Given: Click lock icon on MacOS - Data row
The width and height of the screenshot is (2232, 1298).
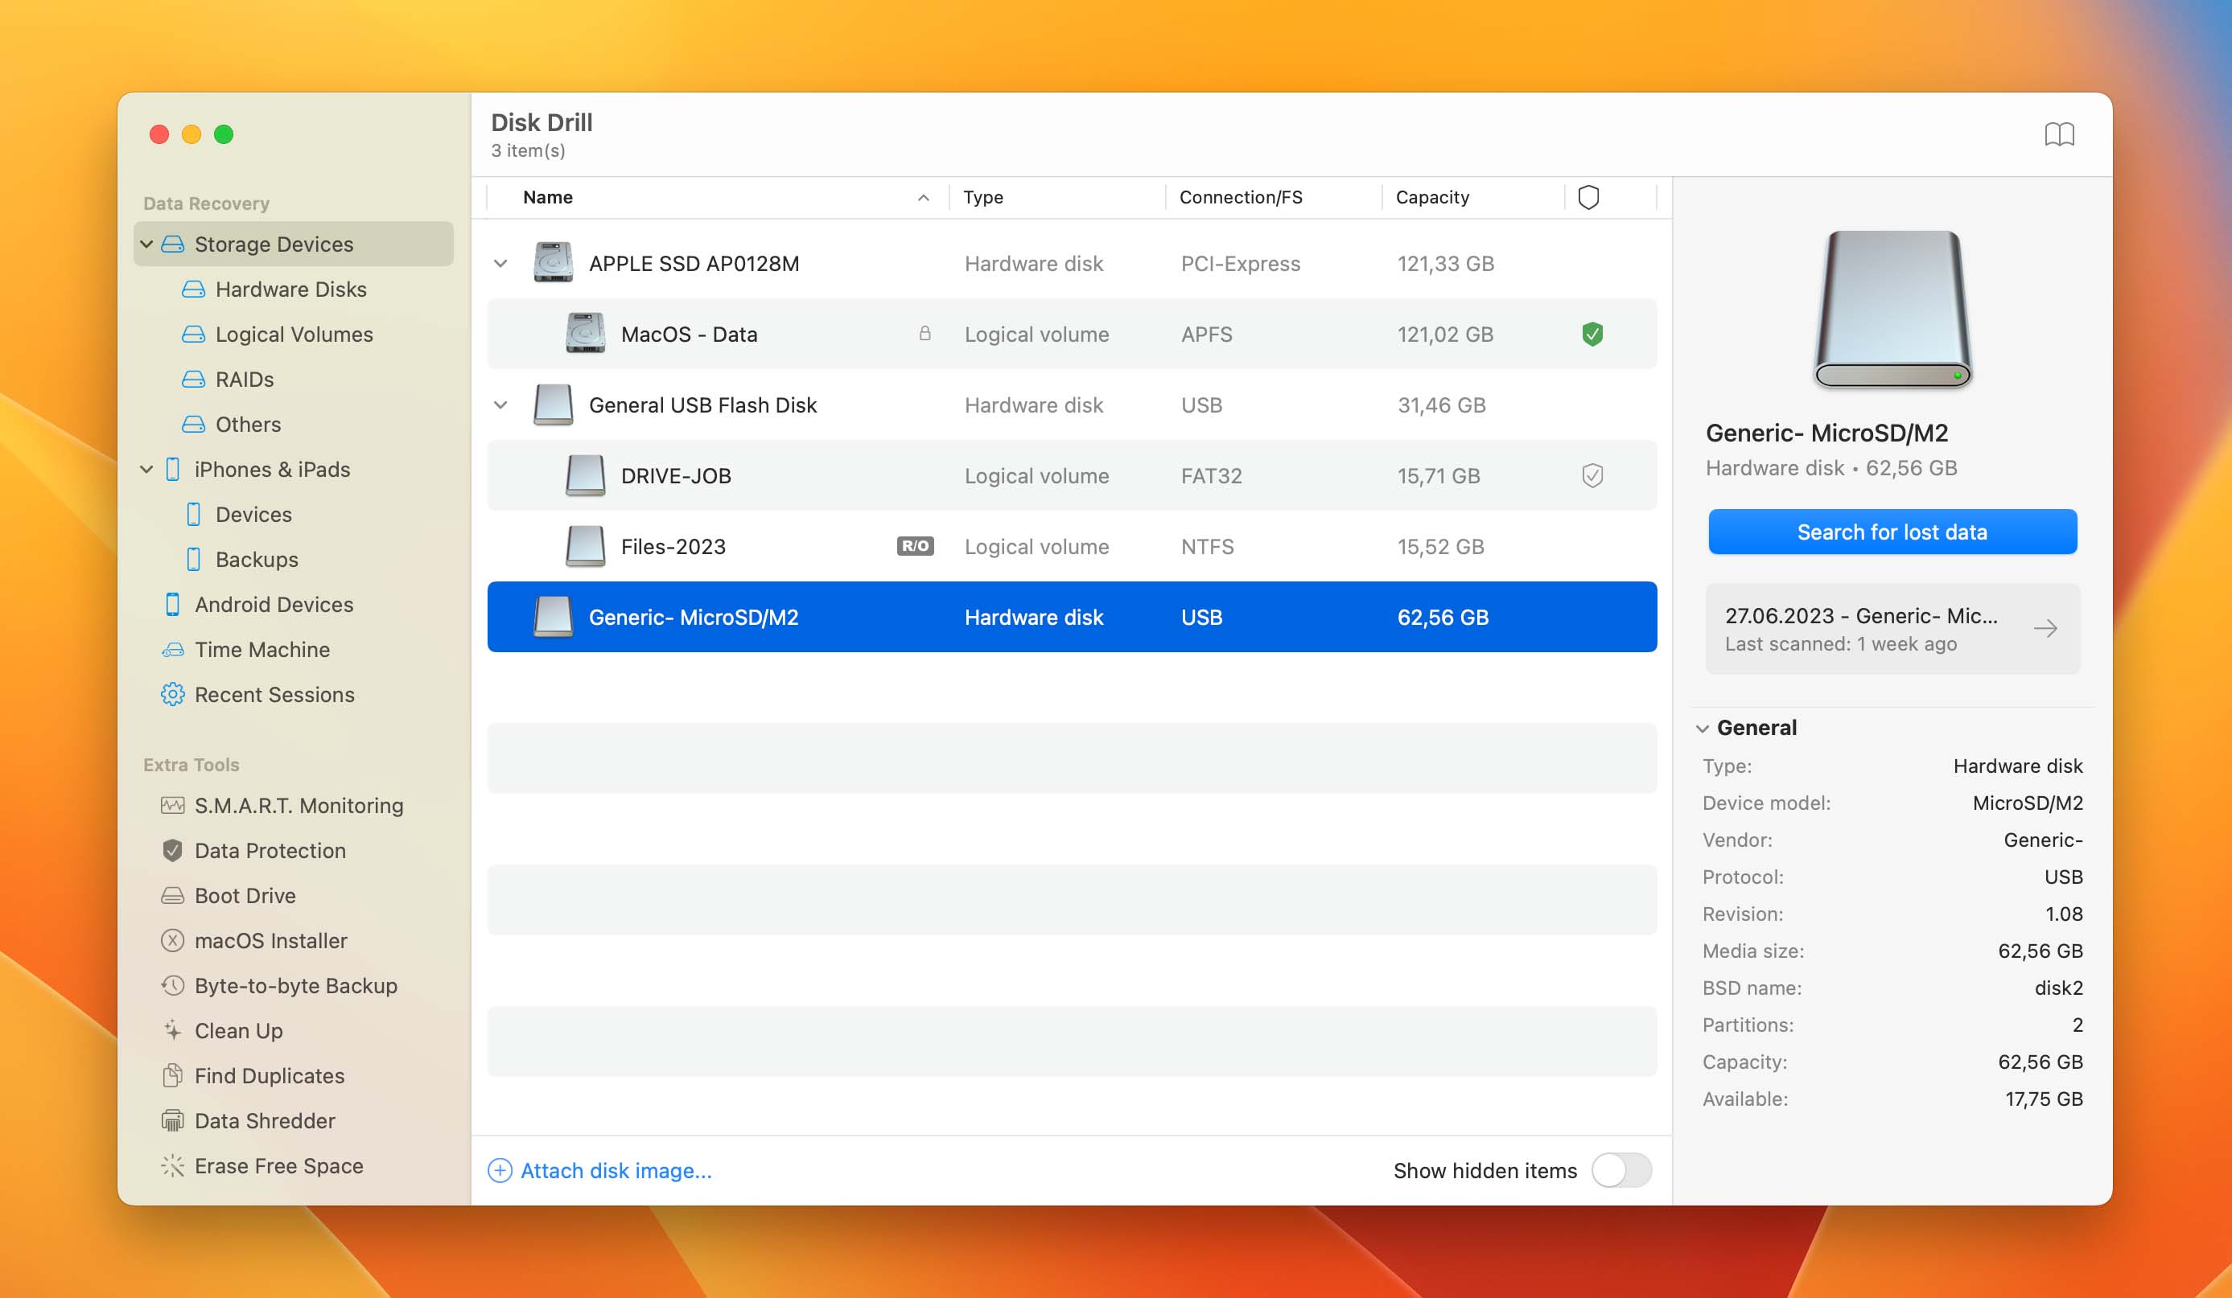Looking at the screenshot, I should click(x=925, y=334).
